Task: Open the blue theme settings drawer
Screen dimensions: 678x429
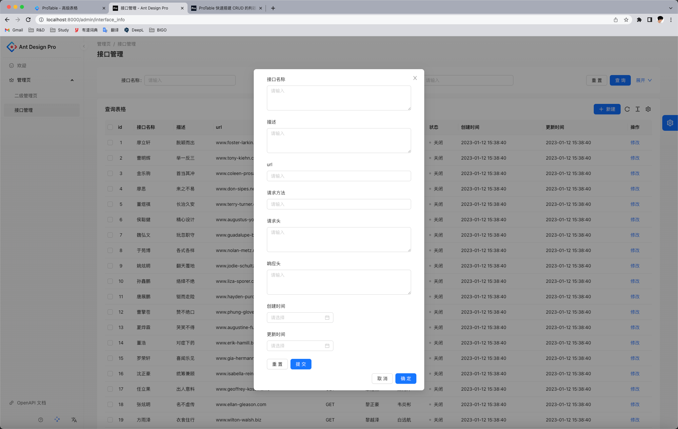Action: pos(670,123)
